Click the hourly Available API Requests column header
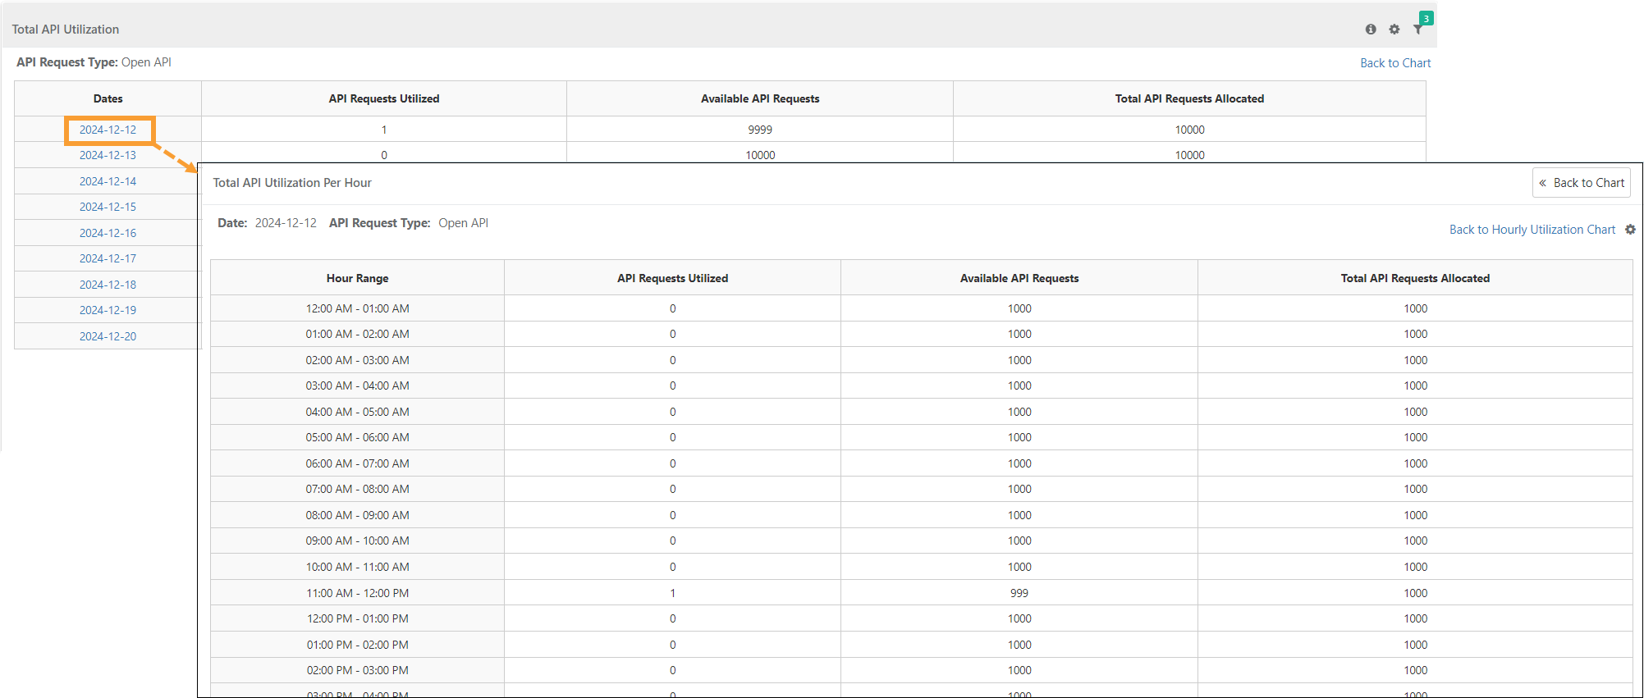The image size is (1644, 698). click(x=1019, y=278)
